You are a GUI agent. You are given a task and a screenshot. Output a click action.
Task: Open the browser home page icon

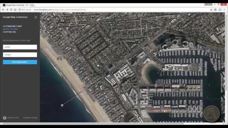tap(15, 10)
